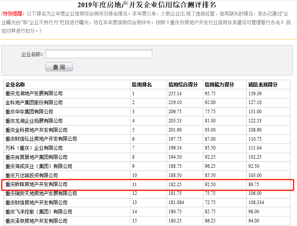
Task: Click the composite score 255.14
Action: (x=175, y=93)
